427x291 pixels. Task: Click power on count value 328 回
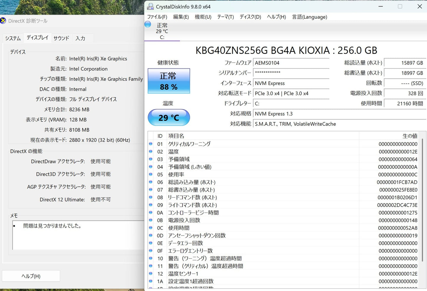click(x=405, y=93)
